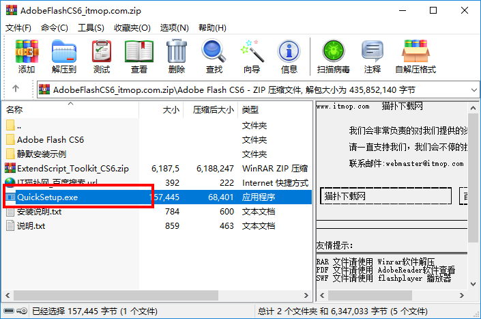Click the WinRAR icon in title bar
This screenshot has height=319, width=481.
[x=12, y=10]
